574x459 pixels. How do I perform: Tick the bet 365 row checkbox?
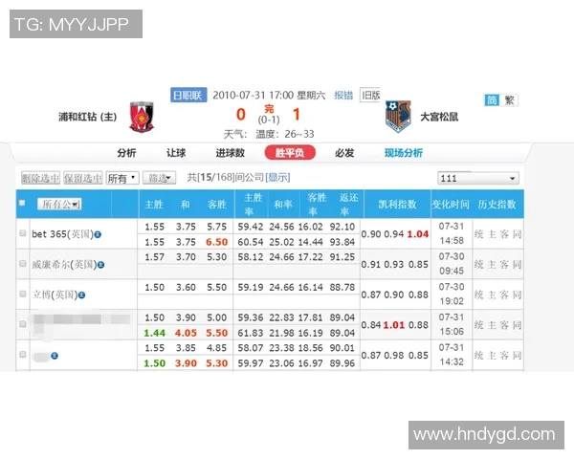(23, 233)
